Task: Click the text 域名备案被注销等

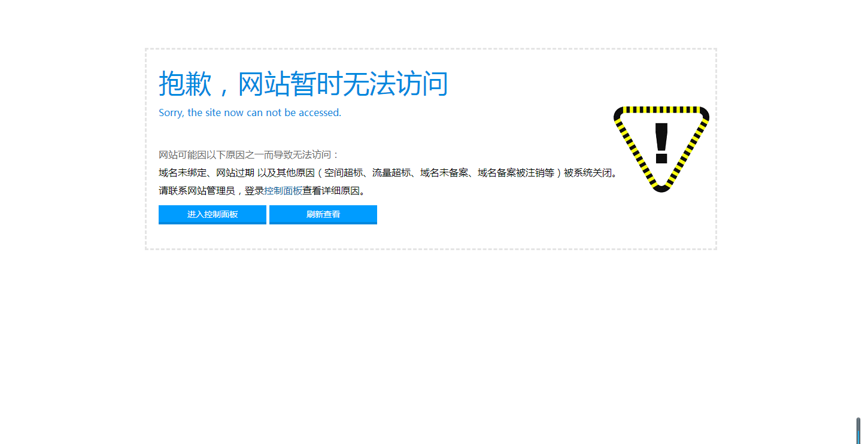Action: 515,173
